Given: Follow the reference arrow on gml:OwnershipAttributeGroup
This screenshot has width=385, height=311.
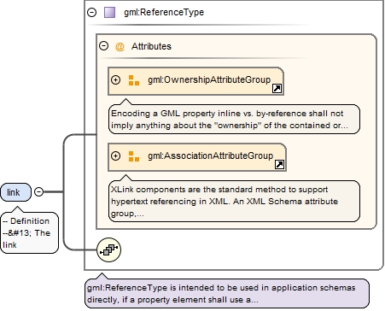Looking at the screenshot, I should [277, 89].
